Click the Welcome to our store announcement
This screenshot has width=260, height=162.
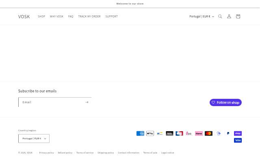(130, 4)
